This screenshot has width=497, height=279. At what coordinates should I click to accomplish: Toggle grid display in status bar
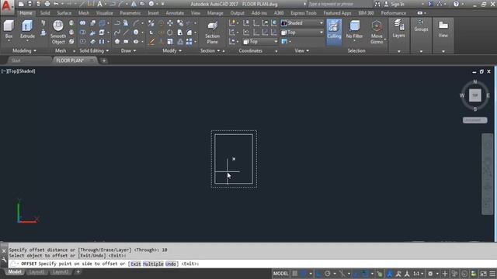coord(295,274)
